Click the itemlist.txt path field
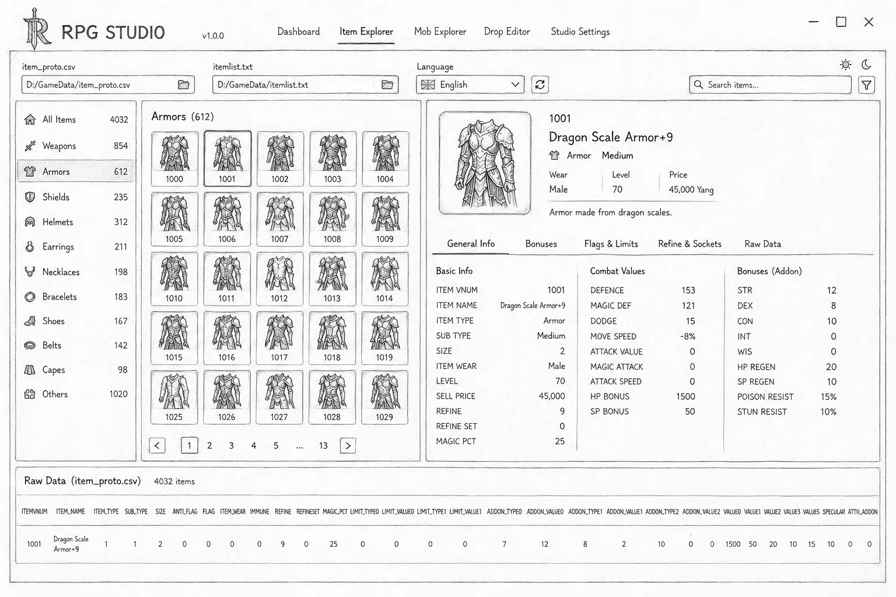 coord(305,85)
